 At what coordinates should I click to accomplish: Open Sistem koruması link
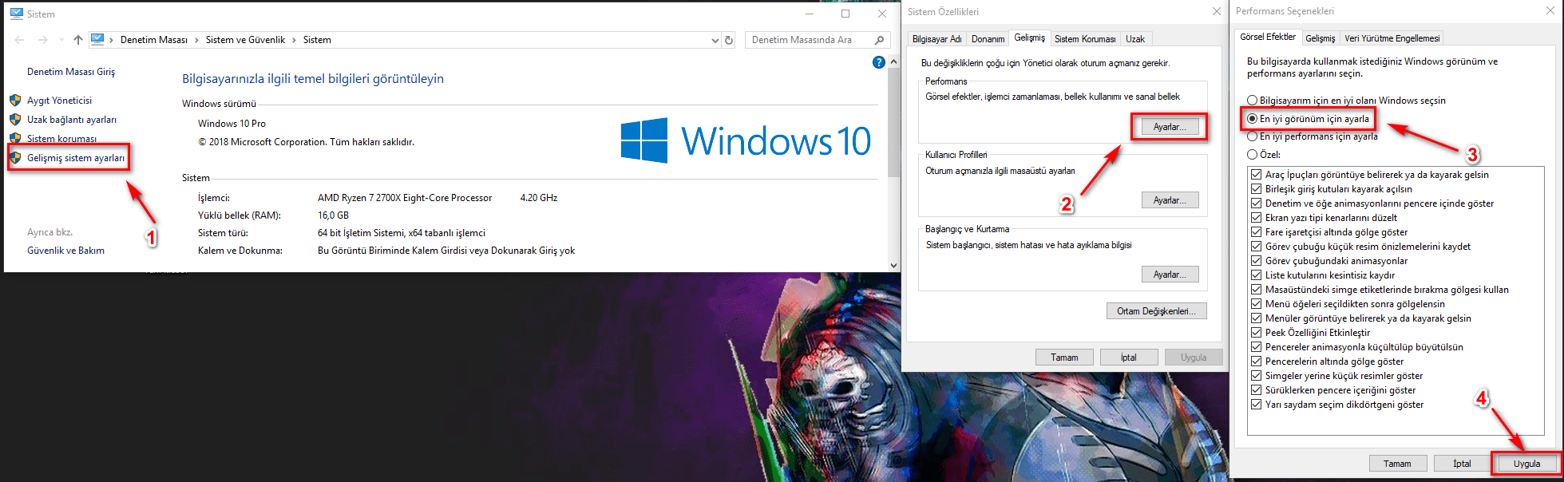pyautogui.click(x=62, y=139)
